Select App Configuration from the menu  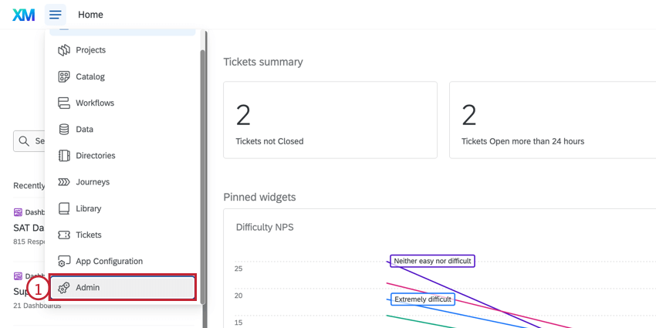point(109,262)
